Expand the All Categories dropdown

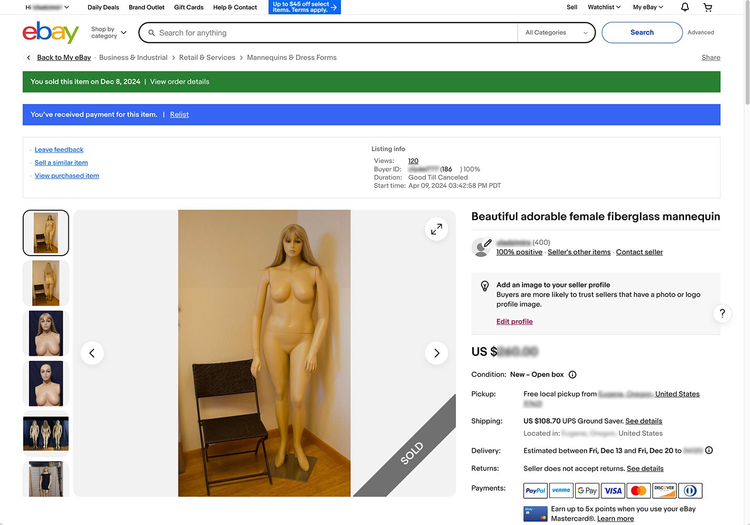[x=556, y=33]
